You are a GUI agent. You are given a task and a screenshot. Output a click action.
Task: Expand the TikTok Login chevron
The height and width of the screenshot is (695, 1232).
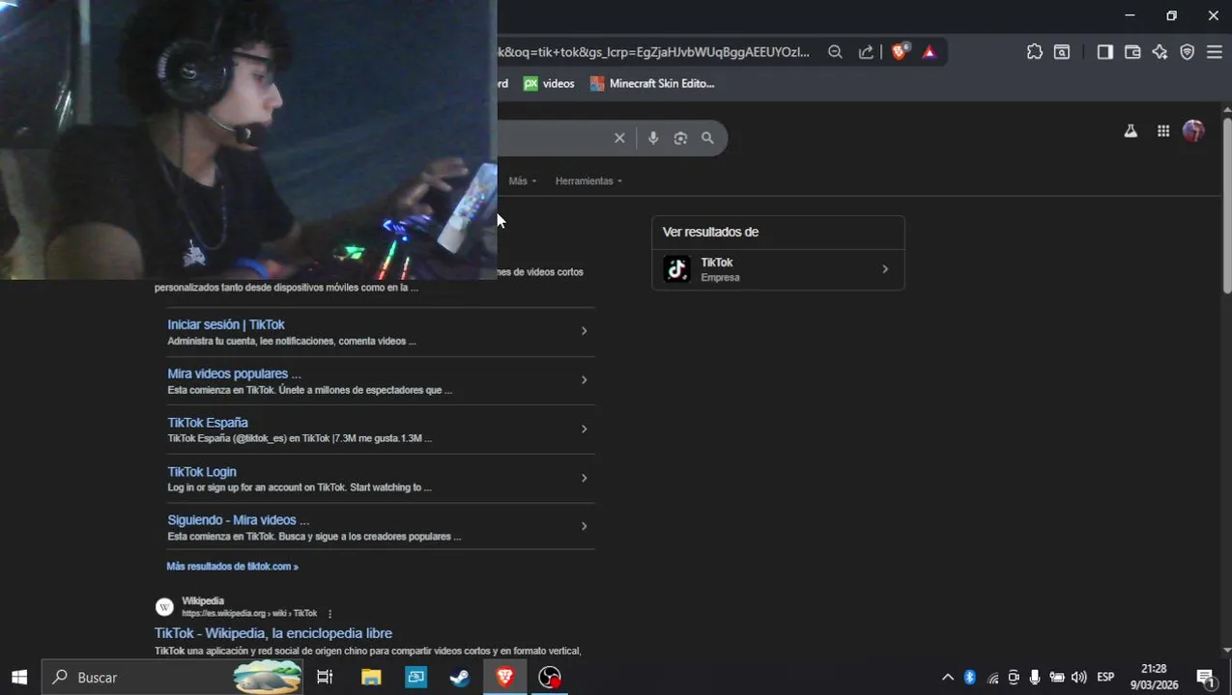click(584, 478)
